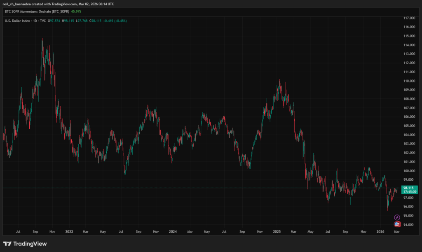Open the US flag economic event marker
The width and height of the screenshot is (422, 252).
[396, 224]
